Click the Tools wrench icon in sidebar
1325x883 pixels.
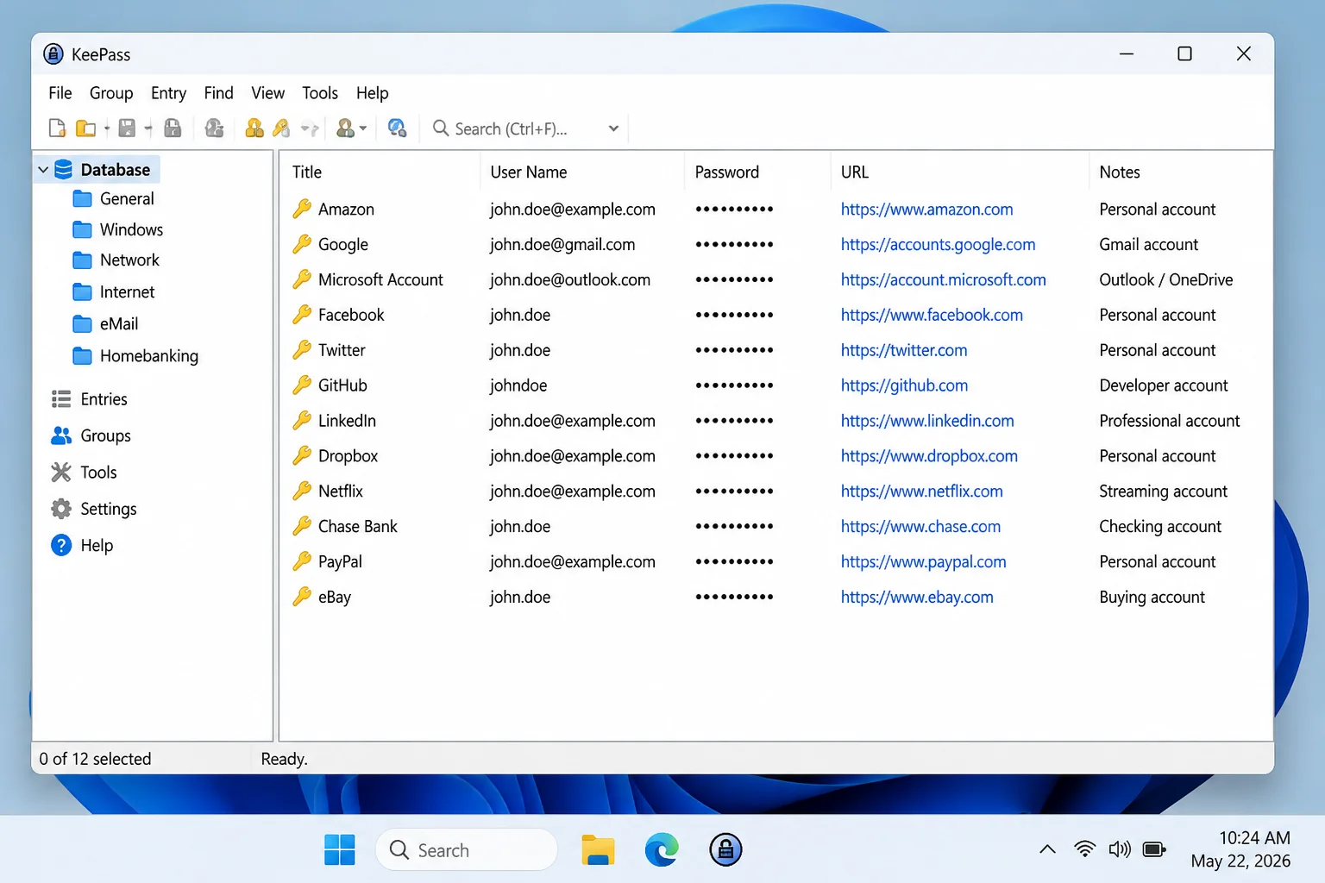coord(61,472)
